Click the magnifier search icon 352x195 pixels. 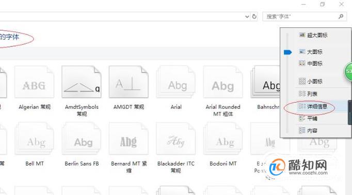pyautogui.click(x=341, y=17)
